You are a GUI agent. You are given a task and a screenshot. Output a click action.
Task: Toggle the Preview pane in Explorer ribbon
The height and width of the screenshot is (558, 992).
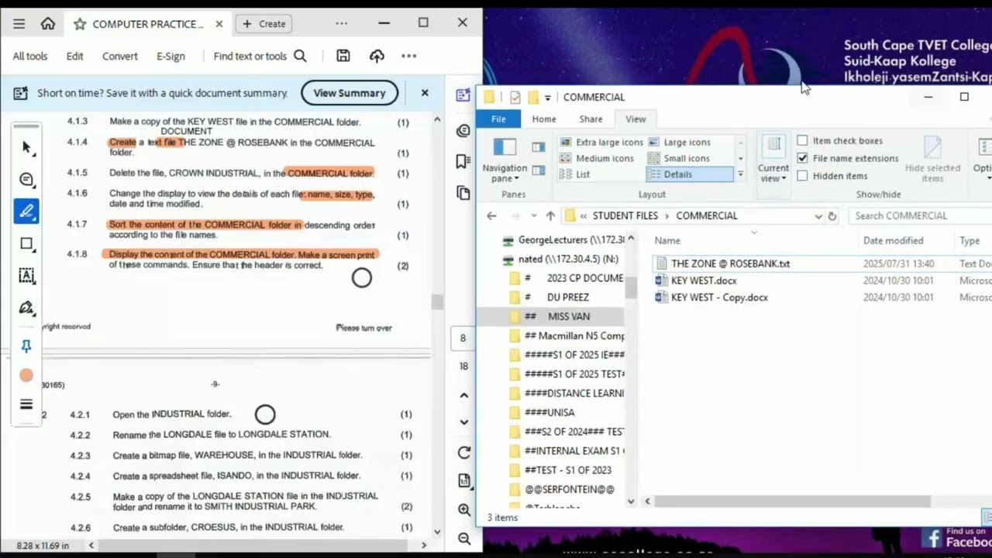point(539,146)
